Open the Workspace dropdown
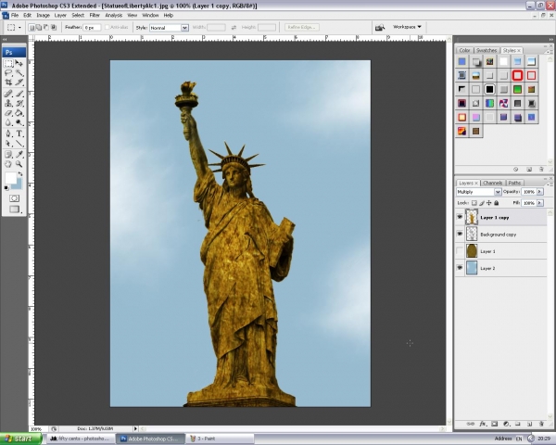The image size is (556, 445). (x=407, y=27)
